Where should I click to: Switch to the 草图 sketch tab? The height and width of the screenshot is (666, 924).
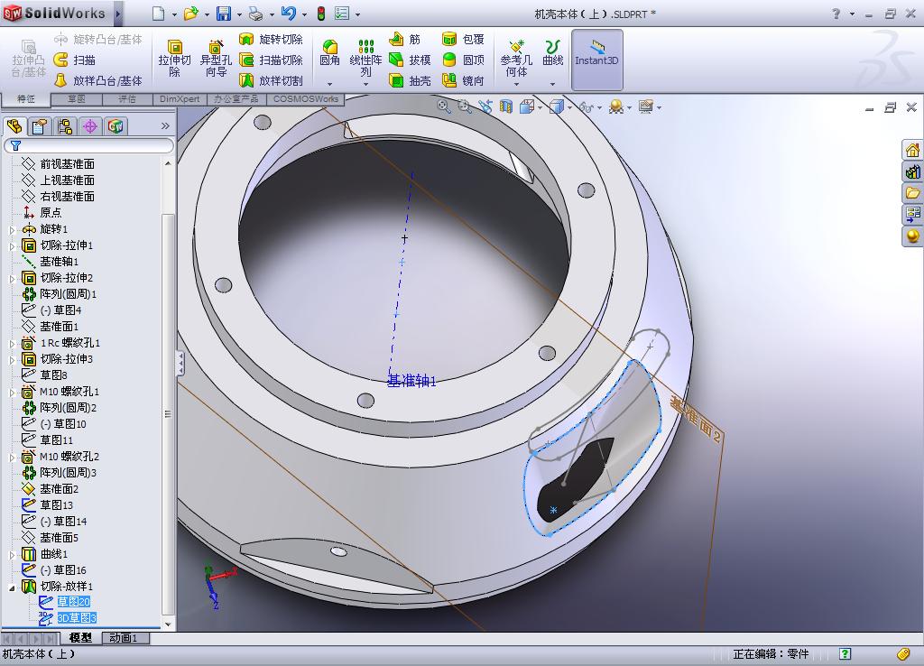tap(77, 99)
